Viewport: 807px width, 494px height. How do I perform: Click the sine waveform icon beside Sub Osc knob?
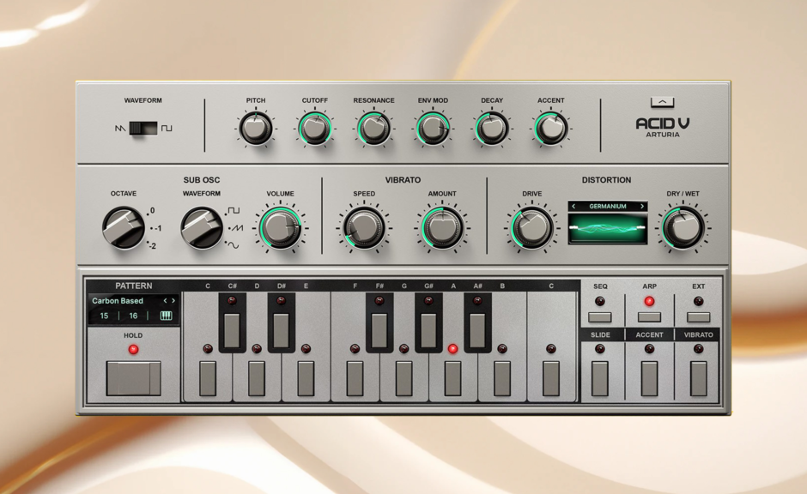234,246
